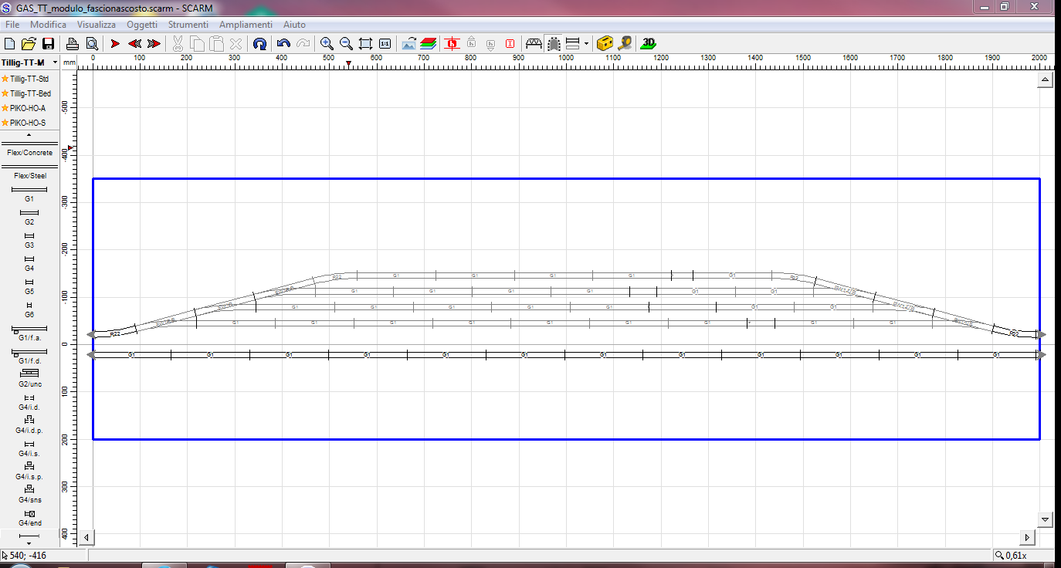Select the G4 track piece
This screenshot has width=1061, height=568.
(29, 263)
